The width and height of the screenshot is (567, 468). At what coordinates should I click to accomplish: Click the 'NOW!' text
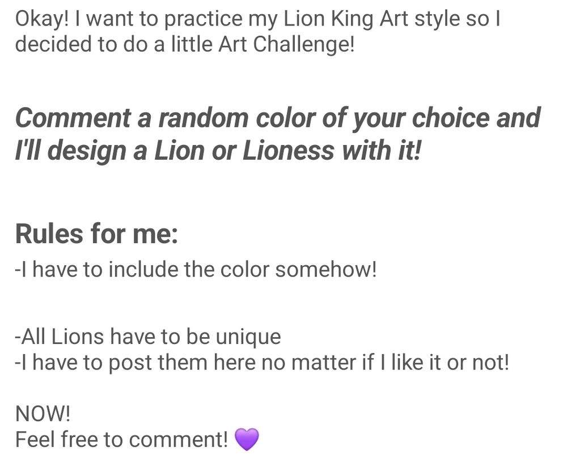click(x=43, y=414)
